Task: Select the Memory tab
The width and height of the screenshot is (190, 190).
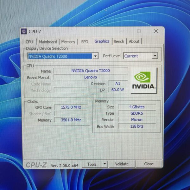Action: [68, 42]
